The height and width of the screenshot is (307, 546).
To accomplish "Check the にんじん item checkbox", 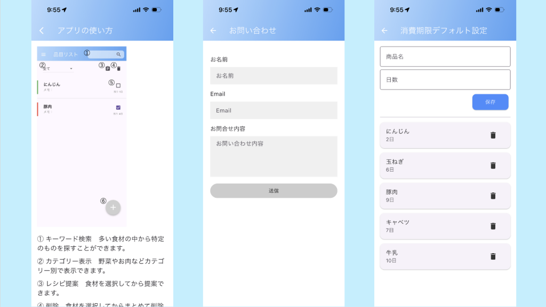I will coord(118,85).
